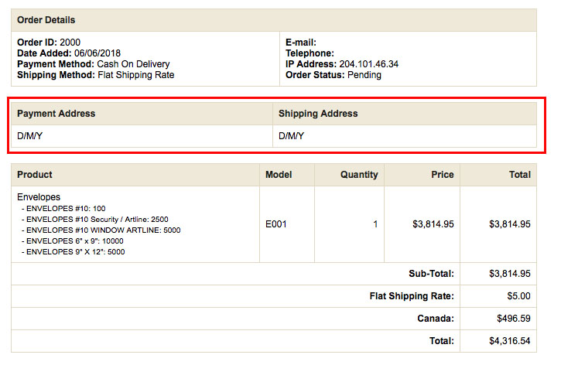The width and height of the screenshot is (561, 365).
Task: Click D/M/Y under Payment Address
Action: (x=29, y=136)
